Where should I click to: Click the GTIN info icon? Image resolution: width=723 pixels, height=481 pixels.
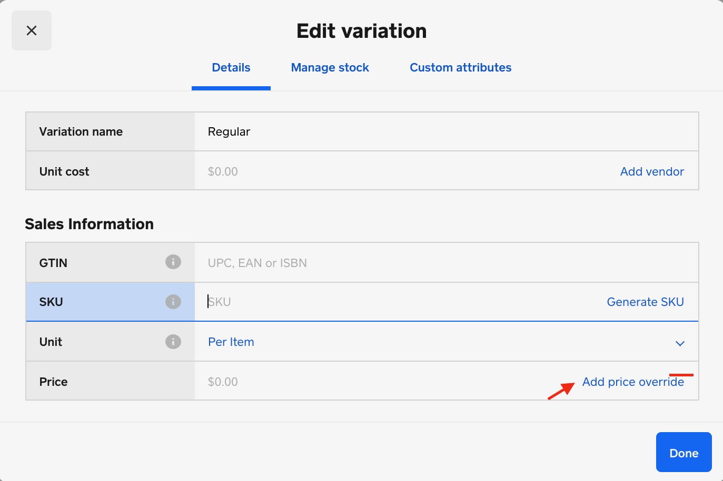(173, 262)
